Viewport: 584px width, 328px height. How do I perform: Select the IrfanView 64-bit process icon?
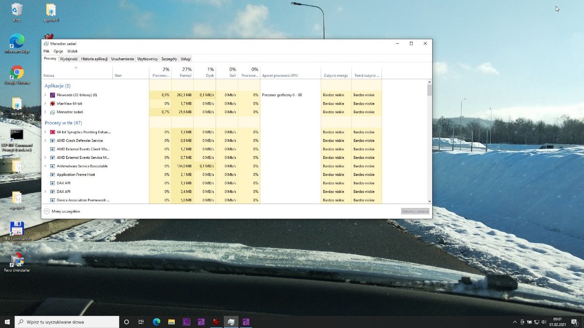53,104
